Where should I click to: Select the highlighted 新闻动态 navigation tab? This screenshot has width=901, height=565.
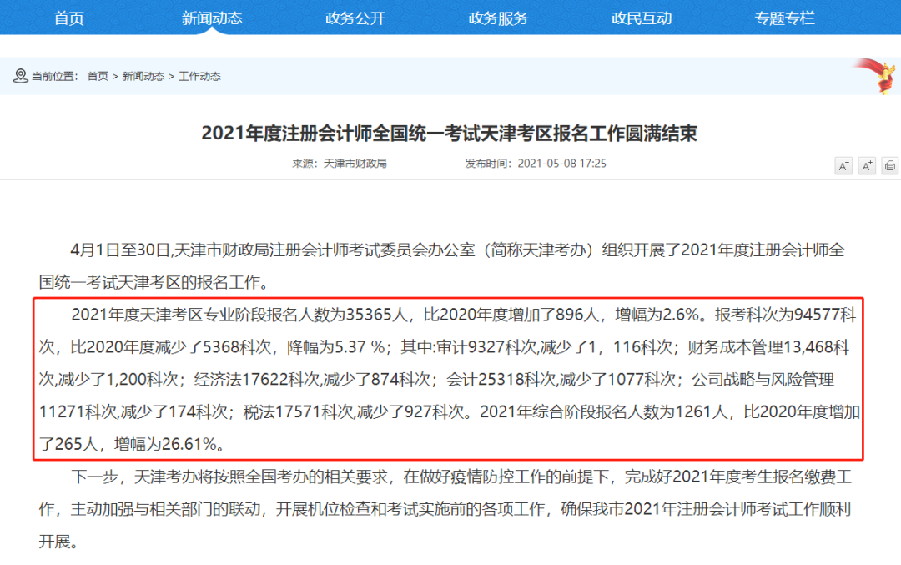(211, 18)
